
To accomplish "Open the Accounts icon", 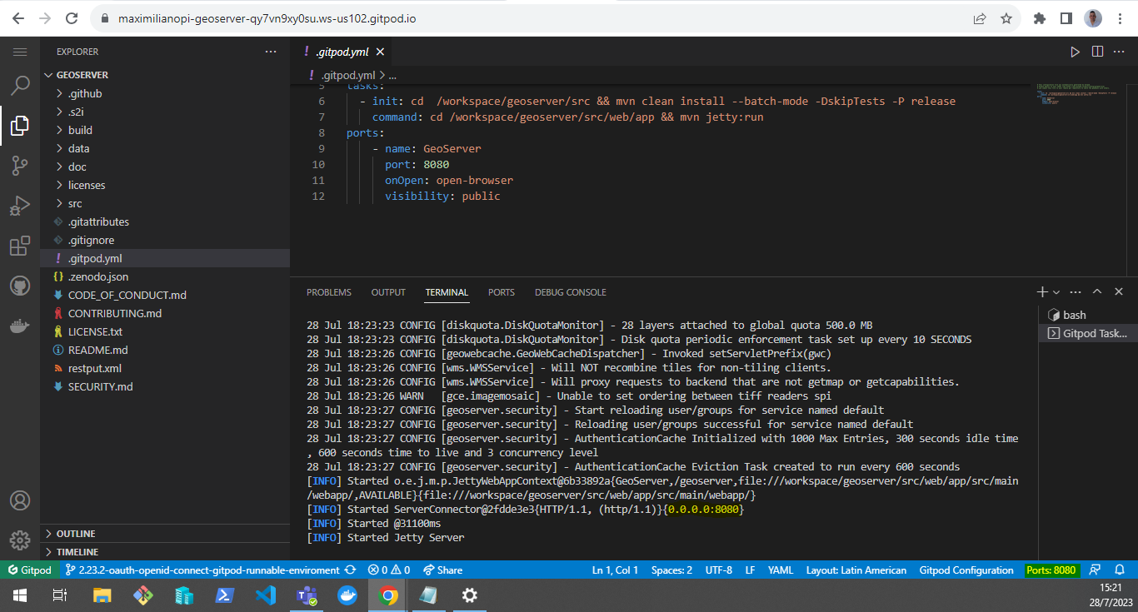I will 20,501.
